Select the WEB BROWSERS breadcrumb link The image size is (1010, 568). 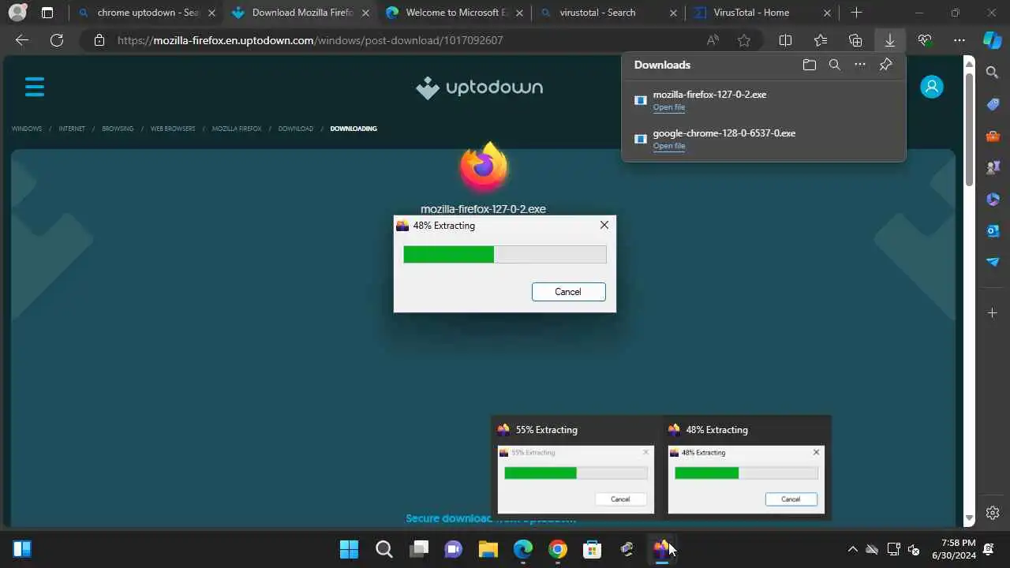(x=173, y=129)
